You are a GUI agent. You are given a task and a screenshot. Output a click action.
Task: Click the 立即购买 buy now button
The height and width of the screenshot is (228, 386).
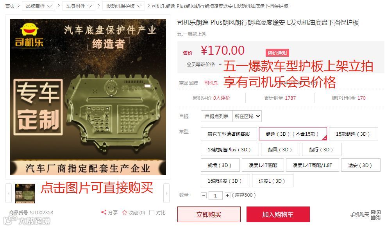(x=209, y=214)
